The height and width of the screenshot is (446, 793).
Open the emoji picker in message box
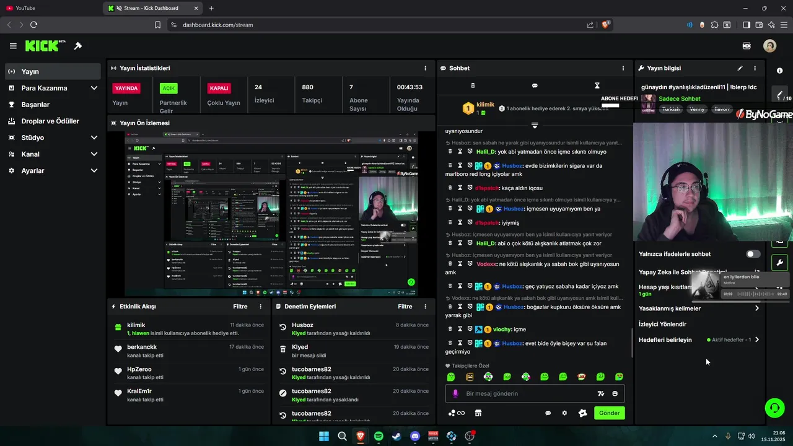point(615,393)
